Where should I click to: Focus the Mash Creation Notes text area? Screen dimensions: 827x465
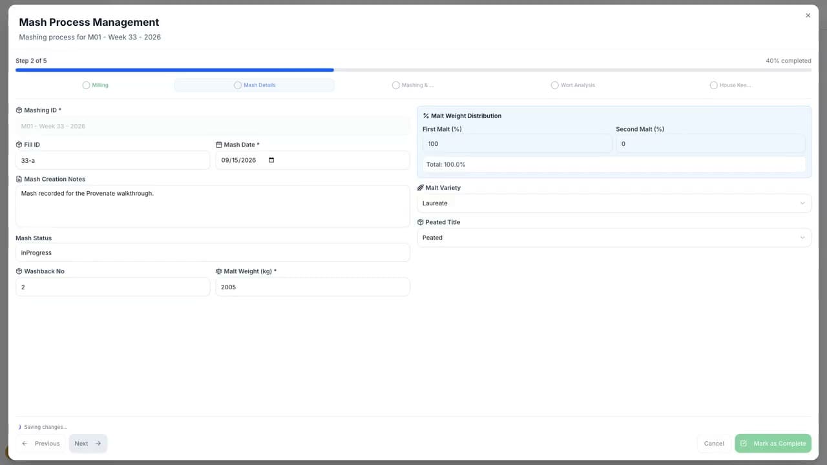click(213, 206)
